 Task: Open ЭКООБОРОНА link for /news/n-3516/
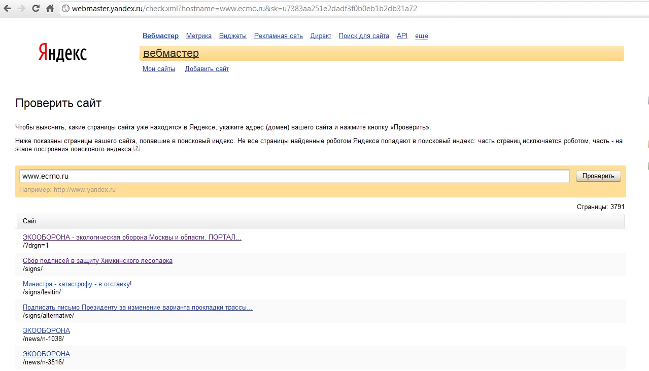(46, 354)
